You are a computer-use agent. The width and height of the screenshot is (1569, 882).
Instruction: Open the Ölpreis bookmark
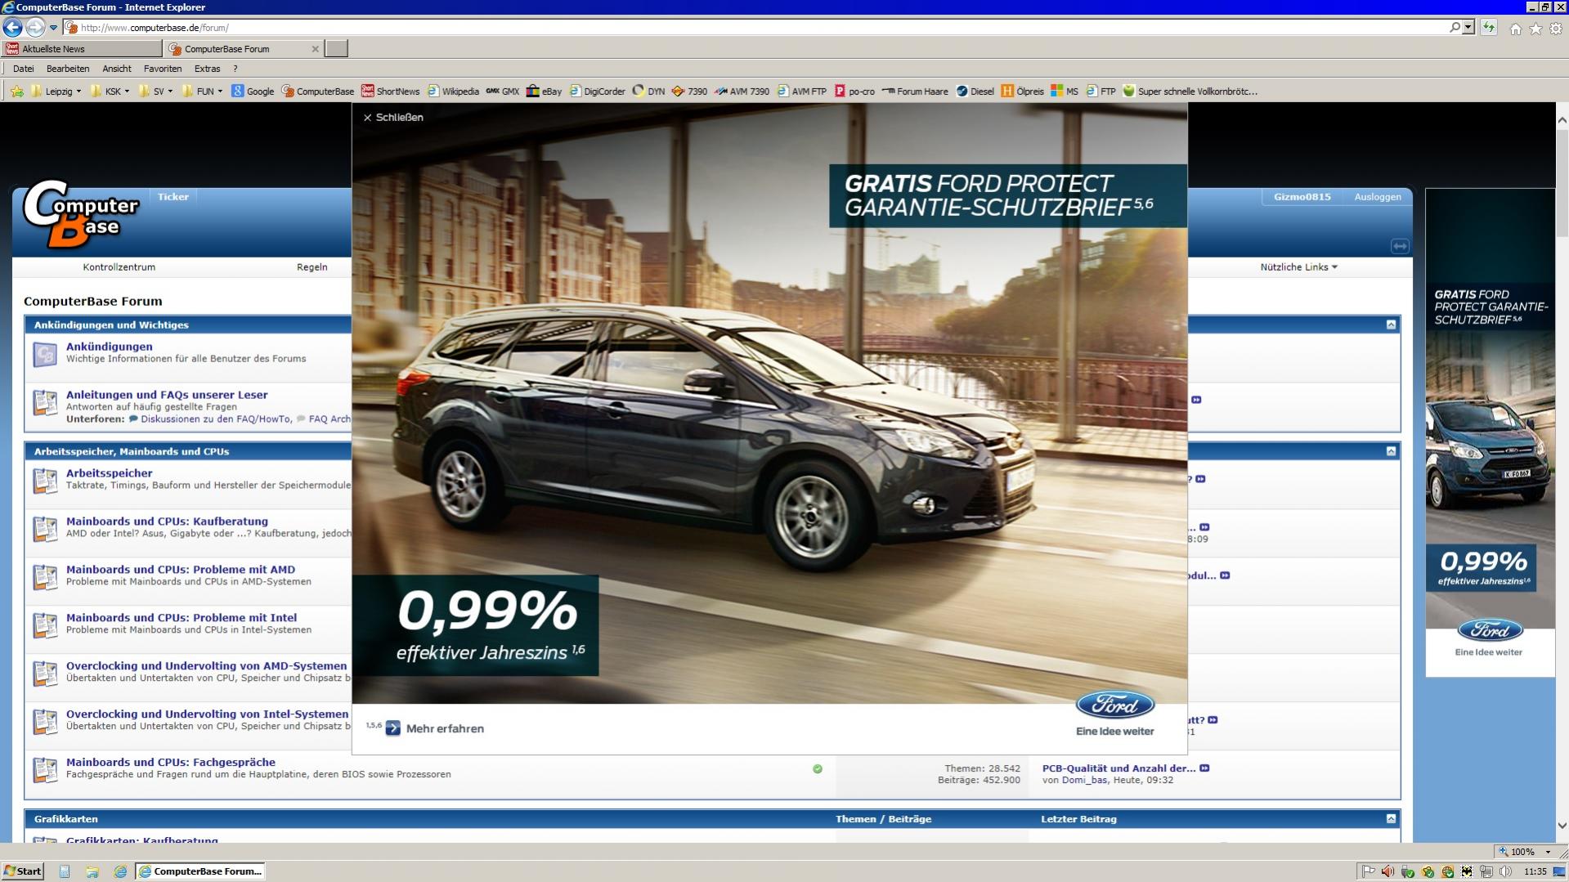(x=1022, y=92)
